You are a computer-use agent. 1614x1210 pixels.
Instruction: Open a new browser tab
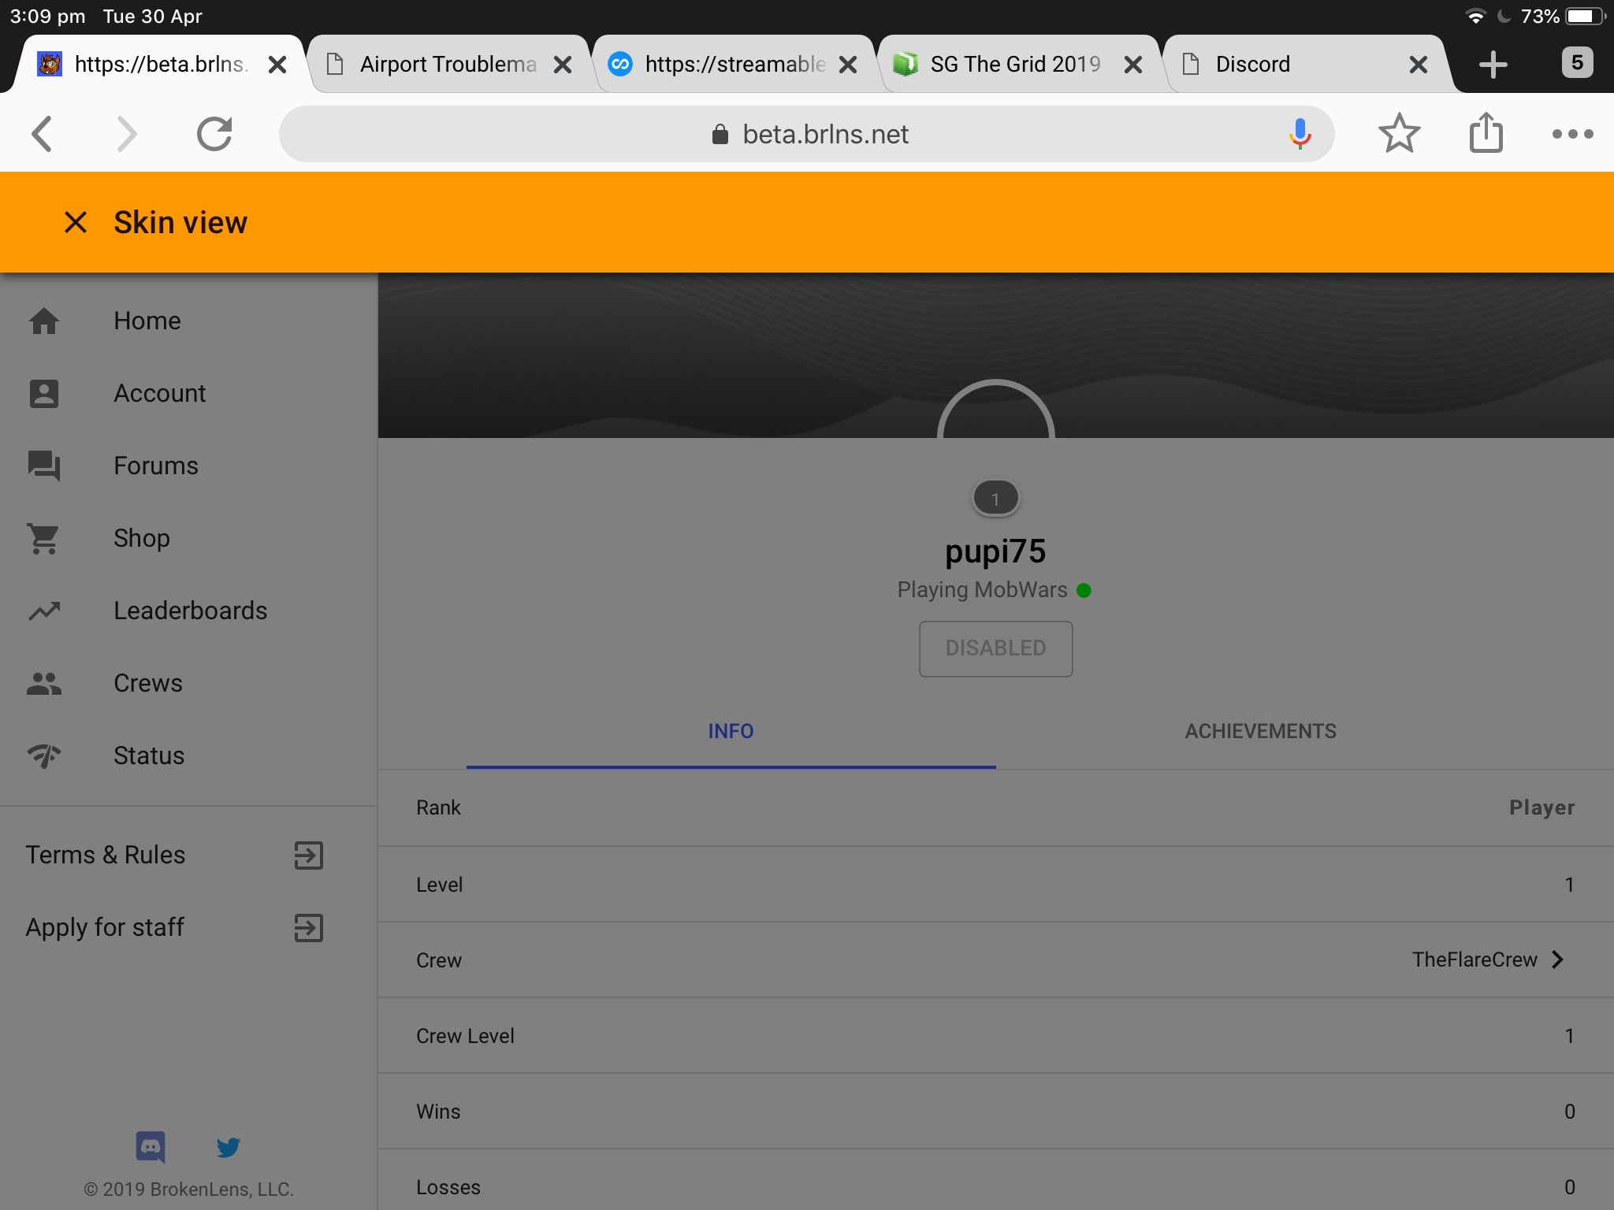pyautogui.click(x=1493, y=65)
